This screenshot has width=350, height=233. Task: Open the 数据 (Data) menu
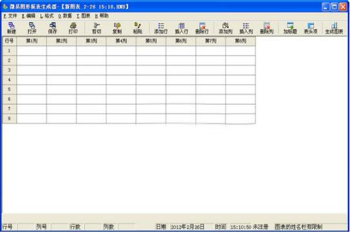point(65,16)
